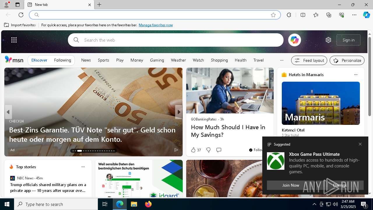Open the Windows Start menu
The height and width of the screenshot is (210, 373).
click(x=7, y=204)
